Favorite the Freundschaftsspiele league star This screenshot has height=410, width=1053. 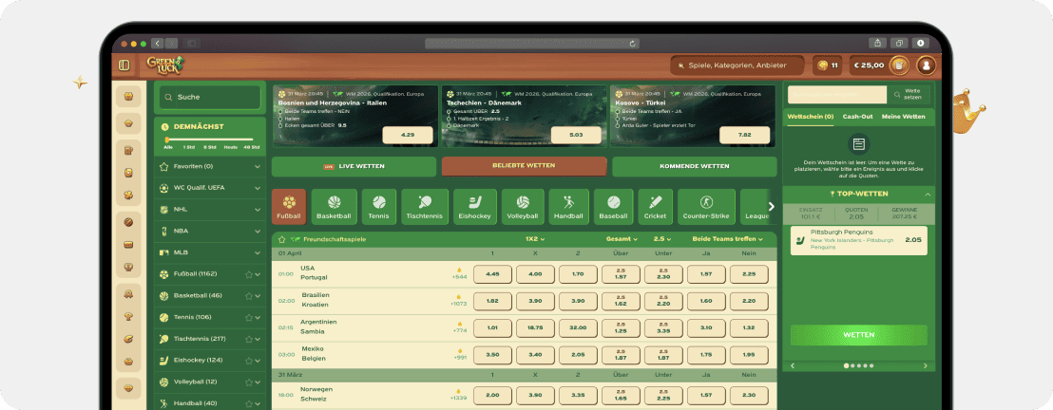click(x=282, y=239)
